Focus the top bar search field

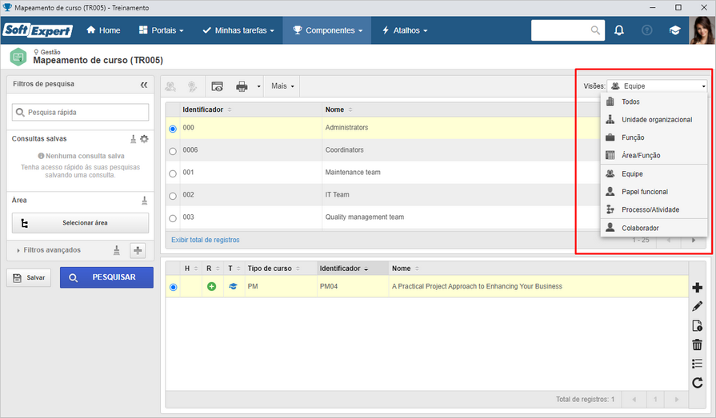(567, 30)
